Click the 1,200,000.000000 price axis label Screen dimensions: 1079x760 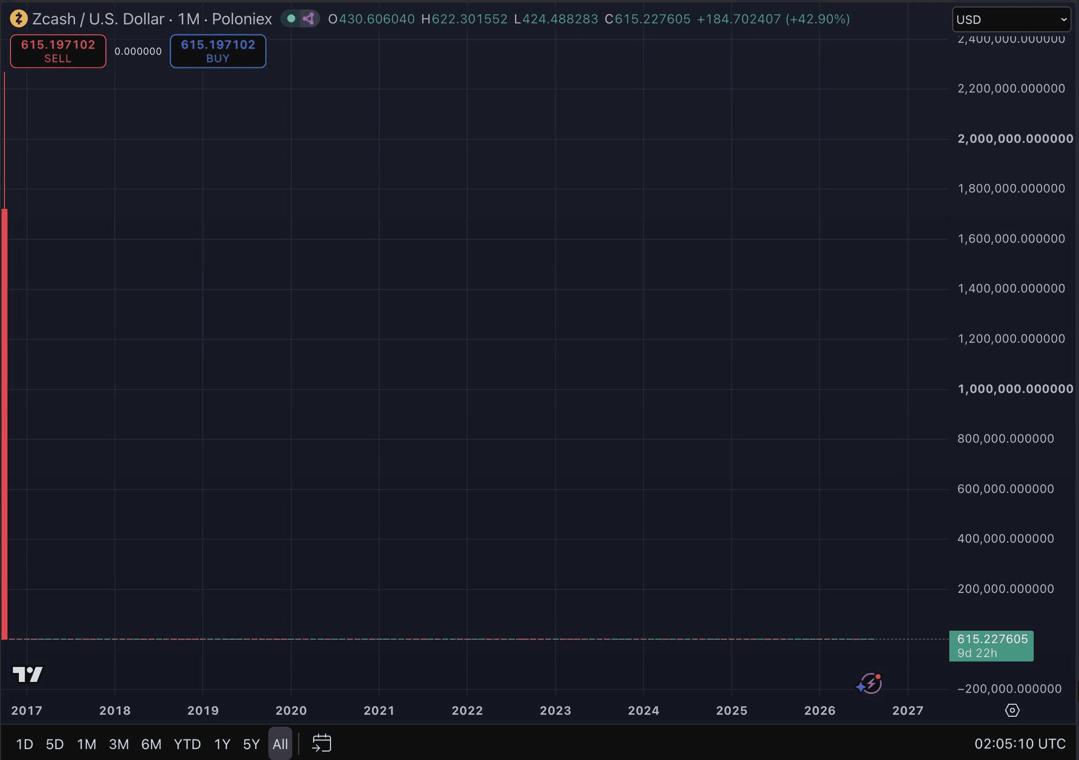click(1011, 339)
